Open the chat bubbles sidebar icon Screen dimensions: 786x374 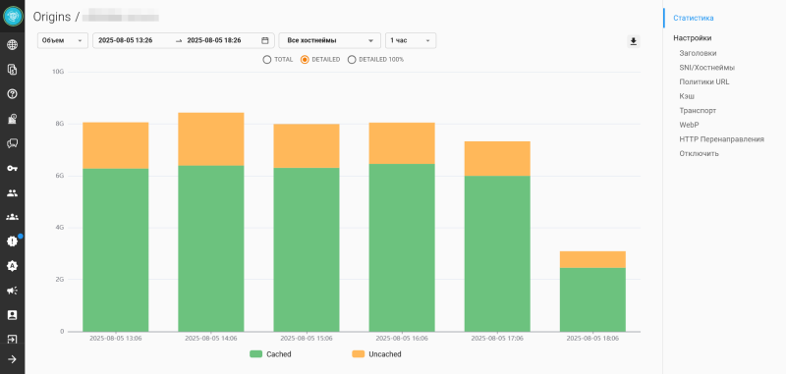click(12, 143)
